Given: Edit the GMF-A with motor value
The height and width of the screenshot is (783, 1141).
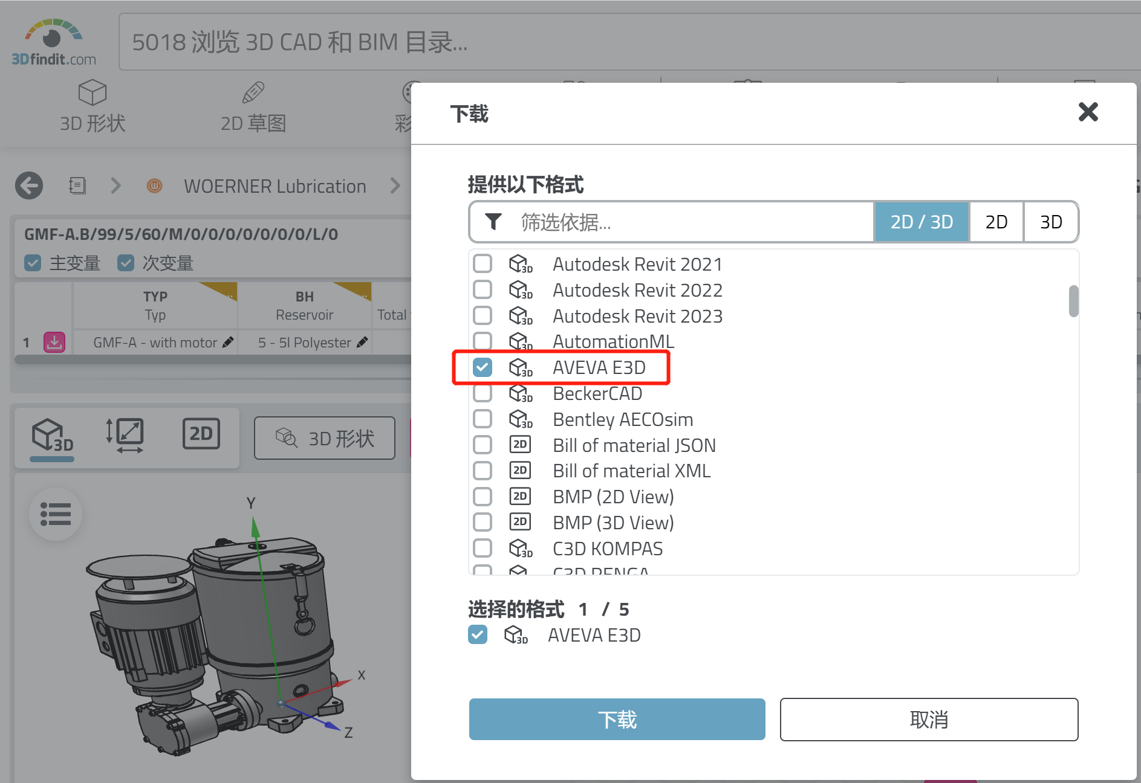Looking at the screenshot, I should tap(228, 343).
